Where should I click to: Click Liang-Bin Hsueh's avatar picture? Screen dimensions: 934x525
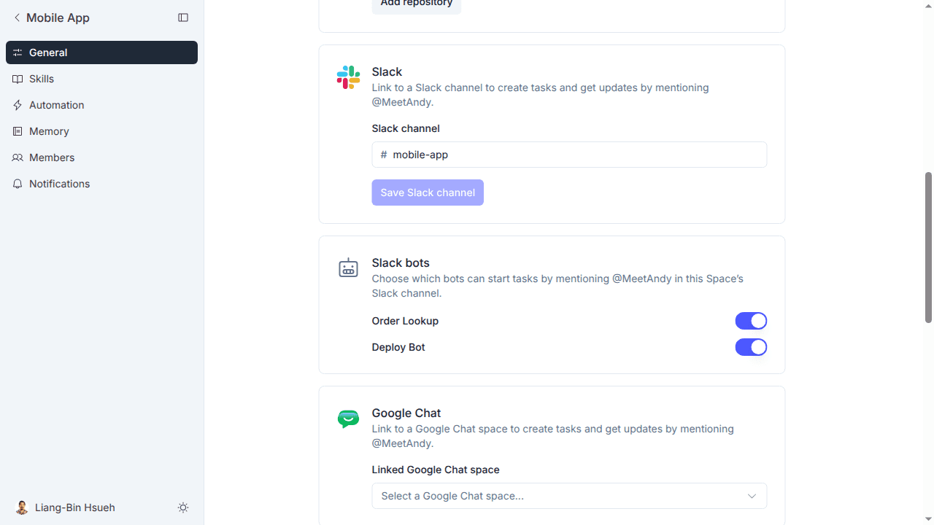(22, 507)
